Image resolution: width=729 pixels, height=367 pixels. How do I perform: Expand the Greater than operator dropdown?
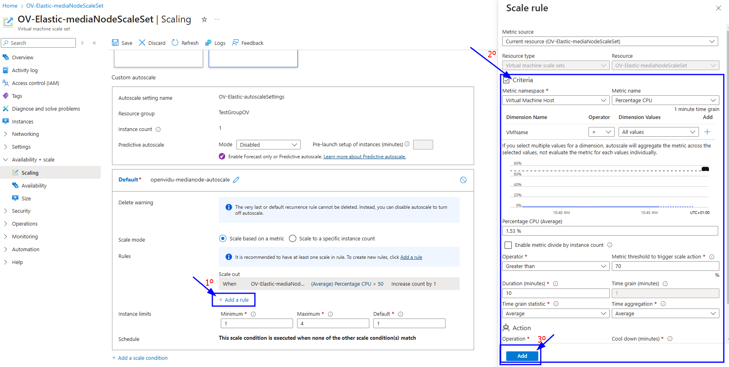pos(556,266)
